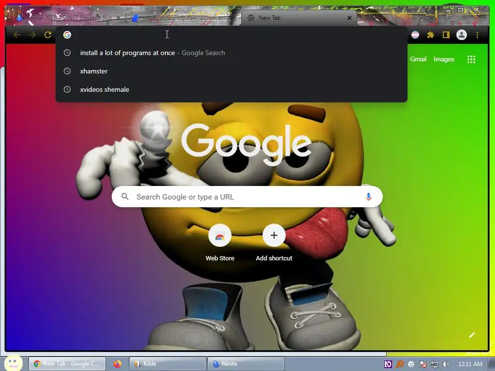495x371 pixels.
Task: Close the New Tab tab
Action: 349,18
